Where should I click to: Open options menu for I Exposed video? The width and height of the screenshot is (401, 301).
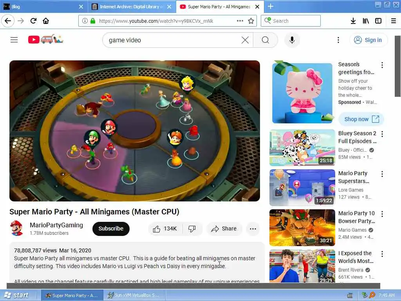[382, 254]
